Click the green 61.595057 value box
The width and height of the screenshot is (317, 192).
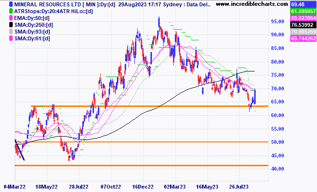coord(303,11)
